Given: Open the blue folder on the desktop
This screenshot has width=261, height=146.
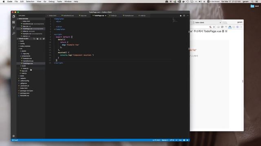Looking at the screenshot, I should [252, 6].
